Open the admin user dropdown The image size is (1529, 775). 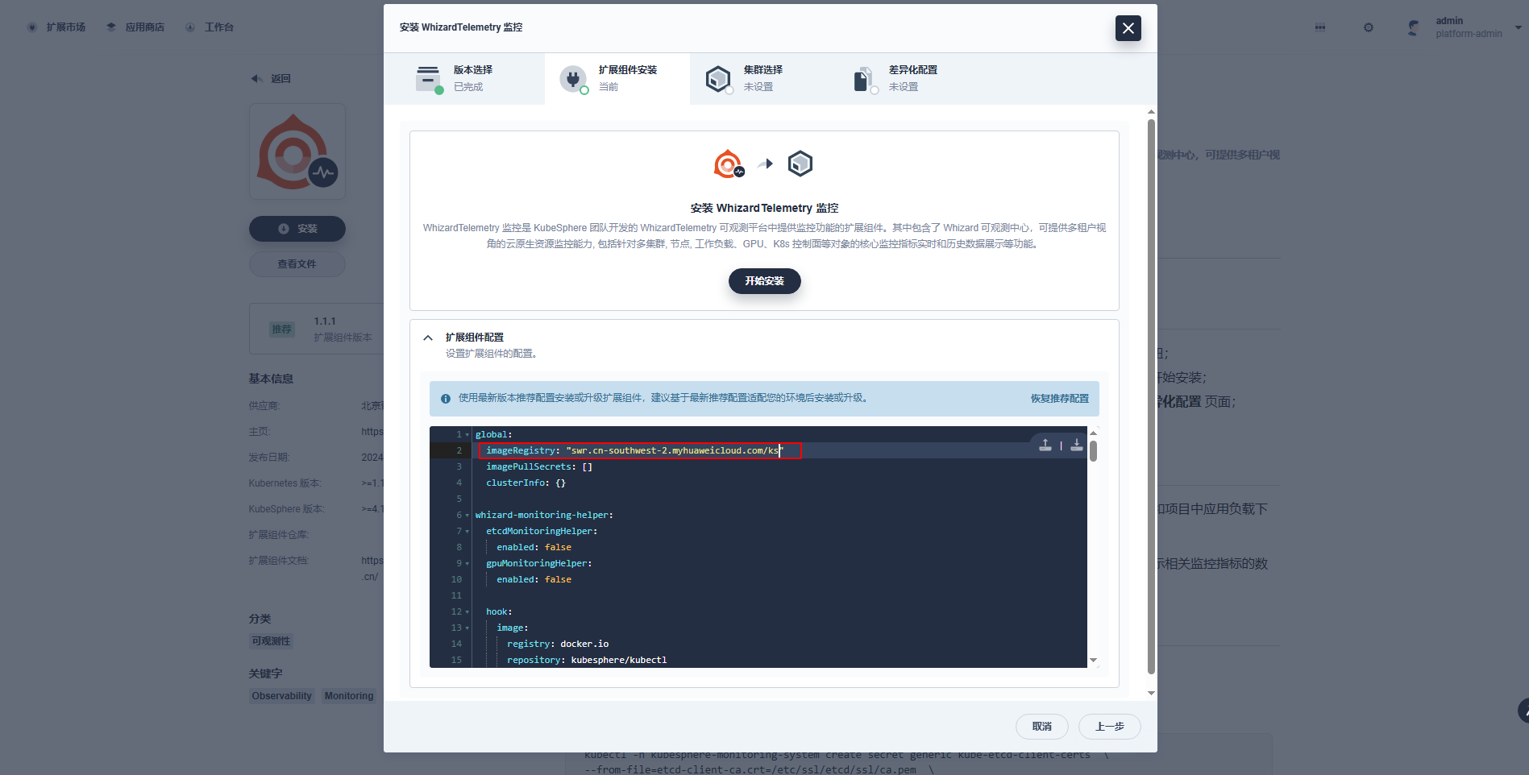click(1519, 27)
